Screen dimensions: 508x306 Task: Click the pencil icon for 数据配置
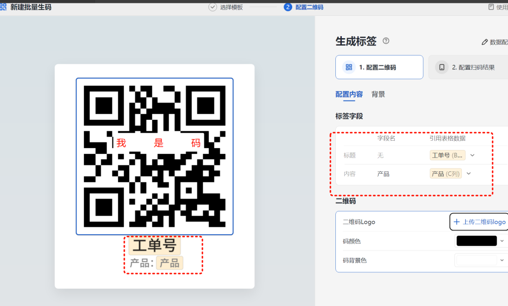click(485, 42)
